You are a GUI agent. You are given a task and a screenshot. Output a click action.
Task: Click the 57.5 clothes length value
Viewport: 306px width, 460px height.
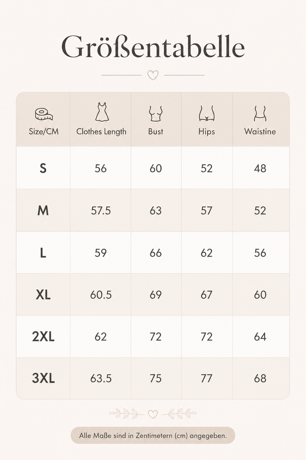click(x=101, y=211)
